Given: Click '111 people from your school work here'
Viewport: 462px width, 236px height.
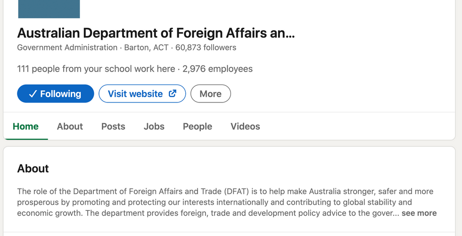Looking at the screenshot, I should tap(96, 69).
